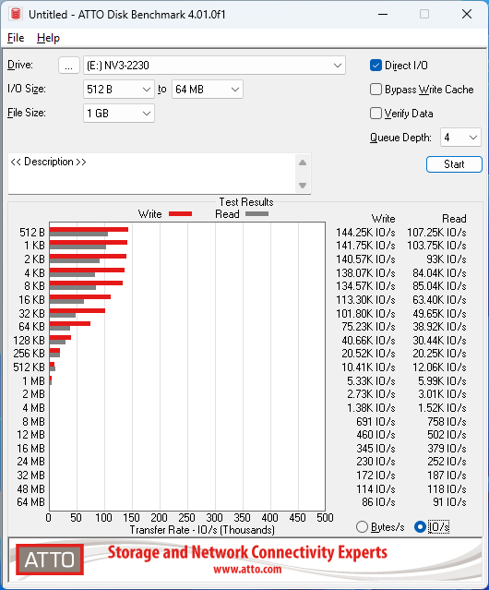The height and width of the screenshot is (590, 489).
Task: Expand the minimum I/O Size dropdown
Action: [x=119, y=90]
